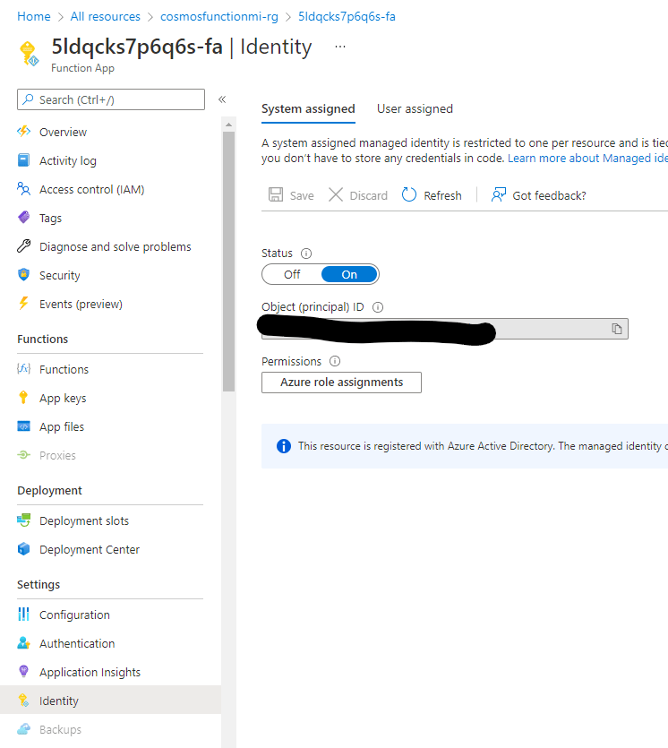Open Configuration under Settings
Viewport: 668px width, 748px height.
pos(74,615)
